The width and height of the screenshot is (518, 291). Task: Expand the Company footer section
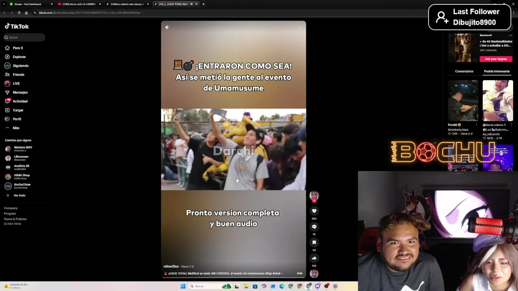coord(11,208)
